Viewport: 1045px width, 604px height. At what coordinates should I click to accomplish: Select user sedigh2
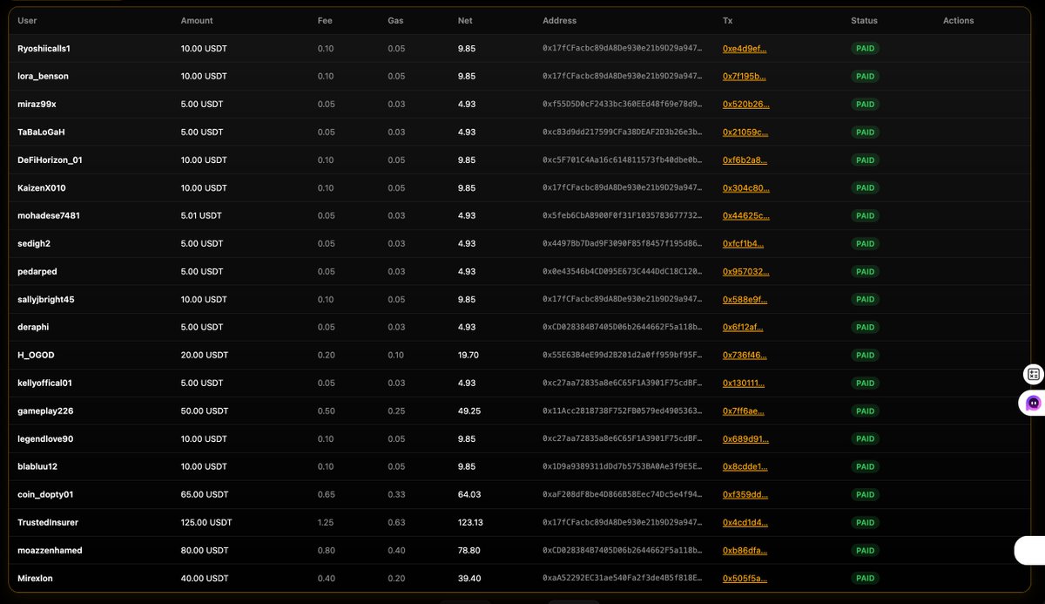[x=34, y=244]
